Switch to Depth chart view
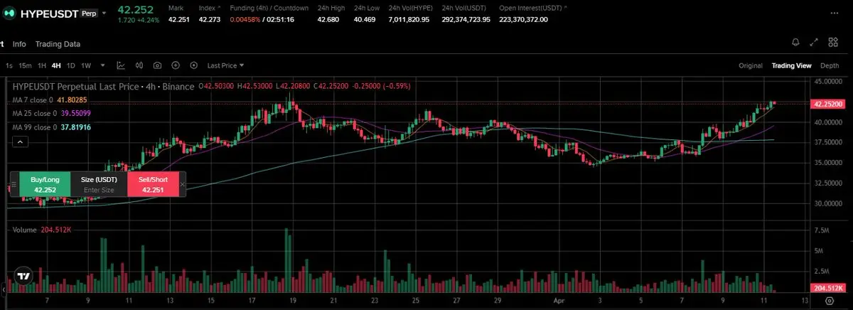The width and height of the screenshot is (853, 310). (x=830, y=65)
